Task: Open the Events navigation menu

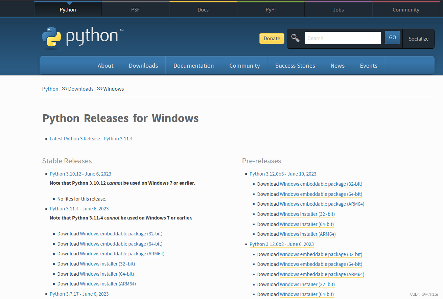Action: coord(369,66)
